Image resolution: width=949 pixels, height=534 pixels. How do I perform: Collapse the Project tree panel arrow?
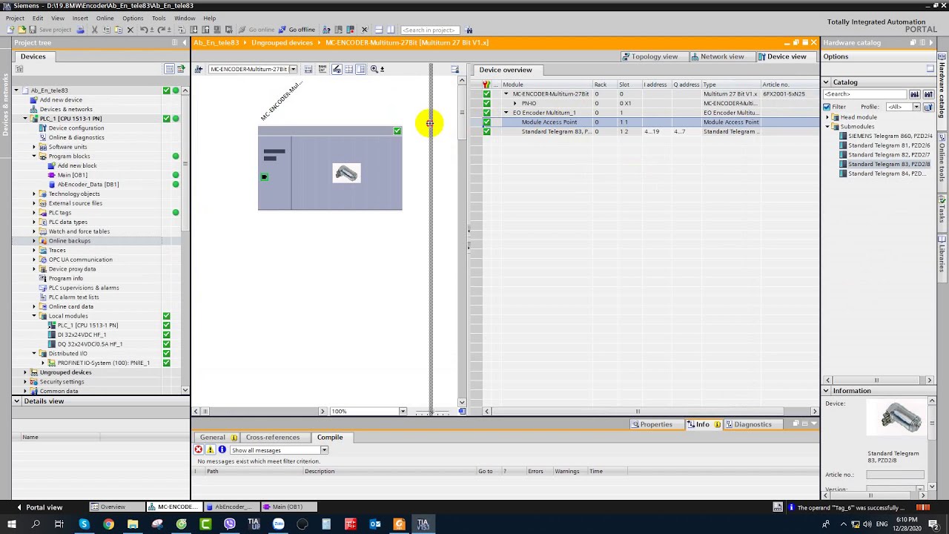click(185, 43)
